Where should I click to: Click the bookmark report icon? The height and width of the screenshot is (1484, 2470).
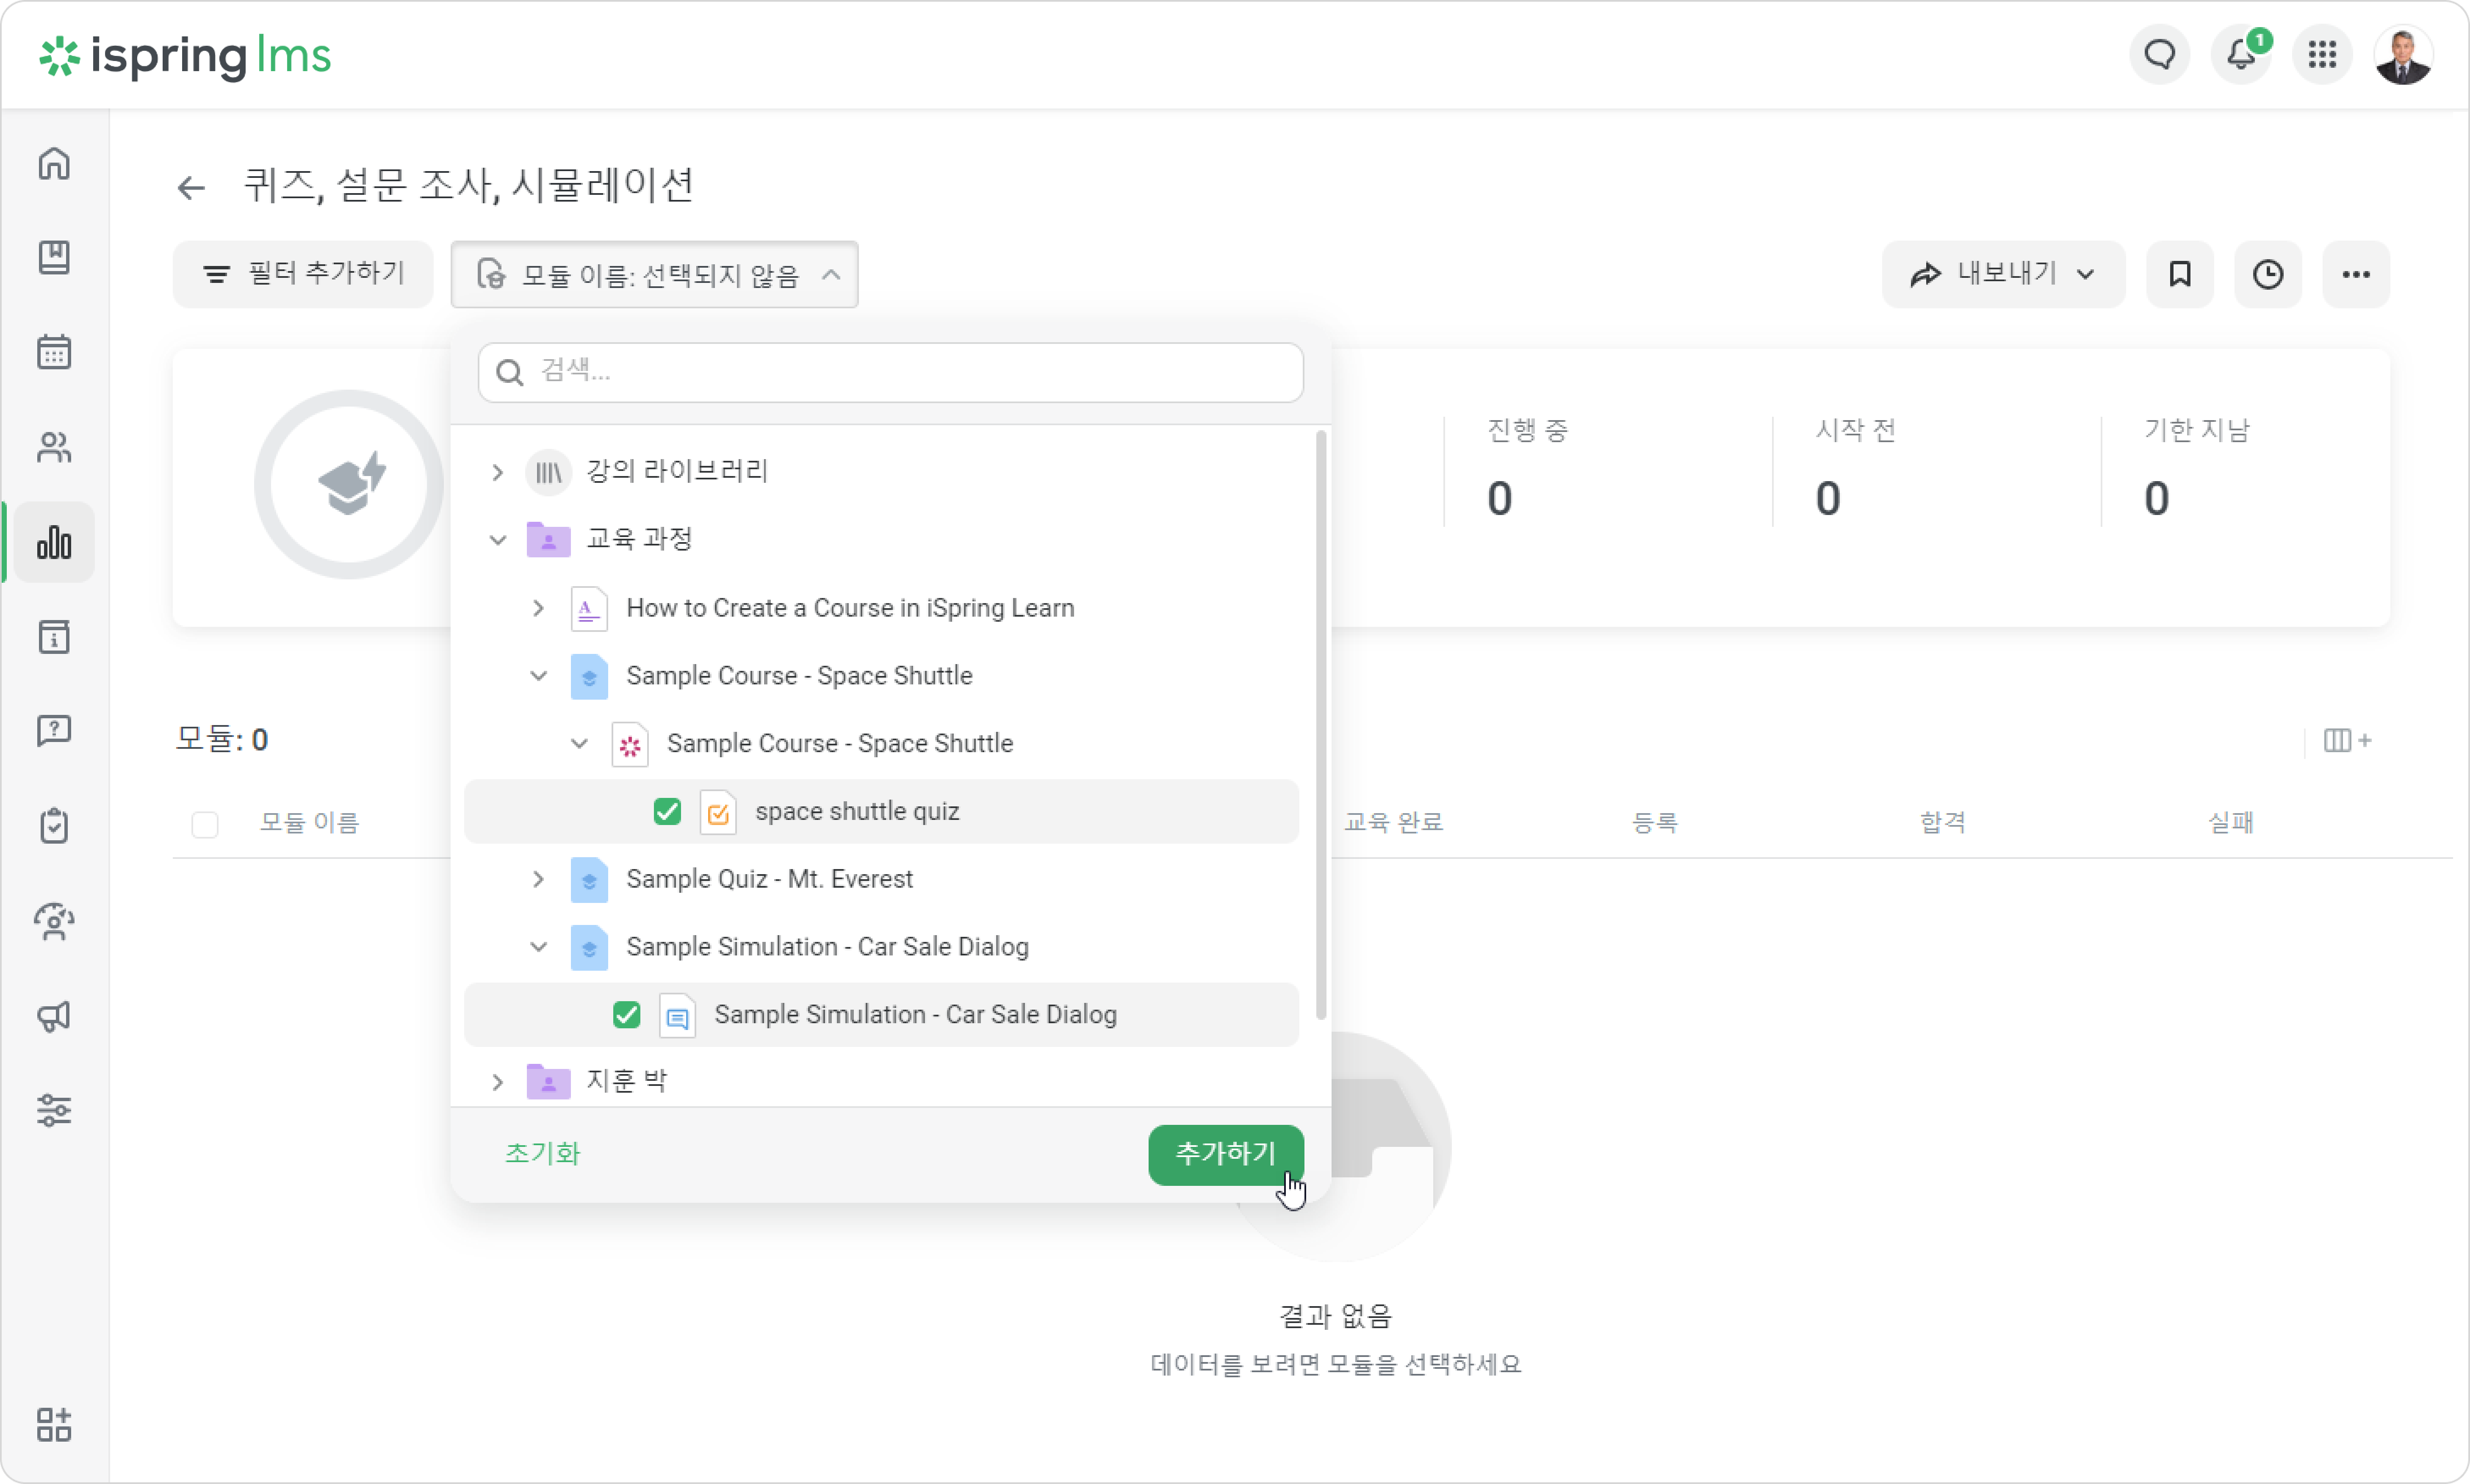pos(2180,274)
